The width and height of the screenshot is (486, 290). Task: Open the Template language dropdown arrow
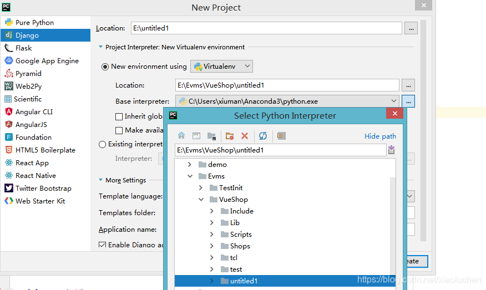coord(410,196)
